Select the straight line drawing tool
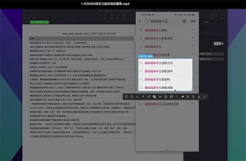Screen dimensions: 246x161 [137, 97]
